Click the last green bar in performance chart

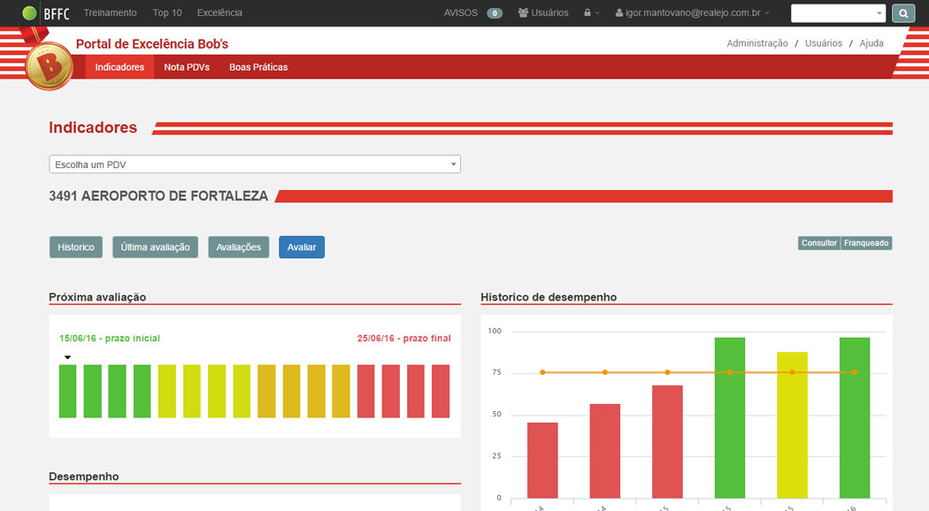855,418
